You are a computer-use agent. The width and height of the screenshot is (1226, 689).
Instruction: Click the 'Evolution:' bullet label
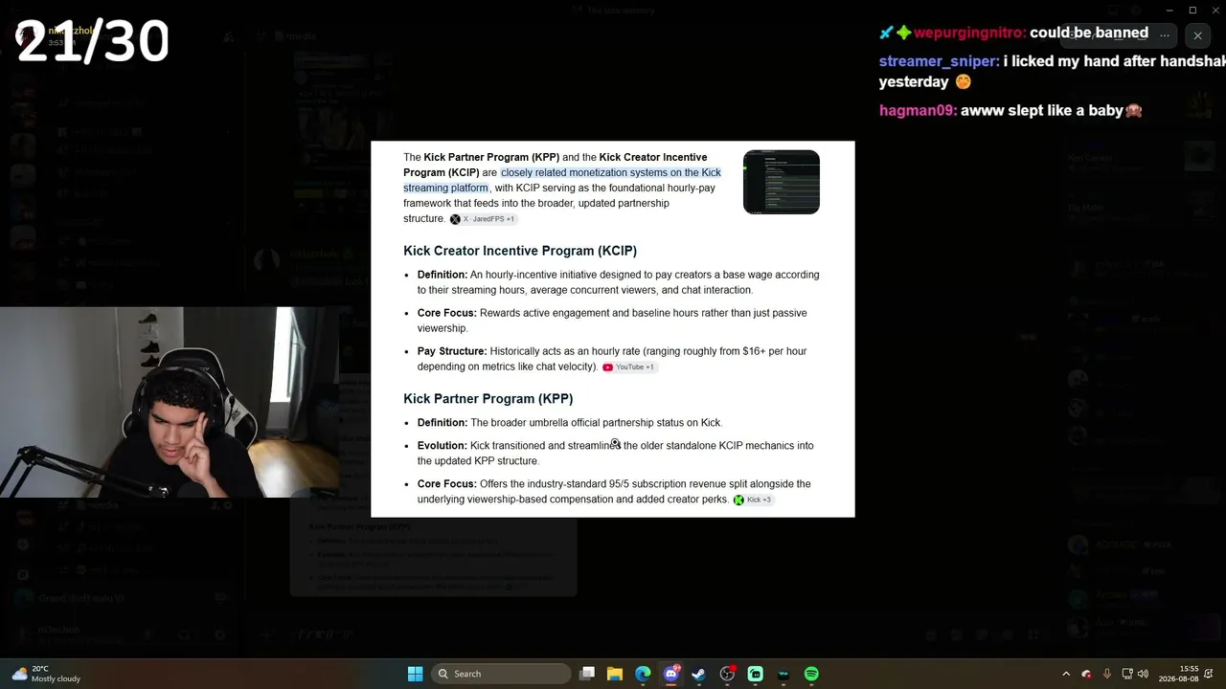tap(443, 446)
